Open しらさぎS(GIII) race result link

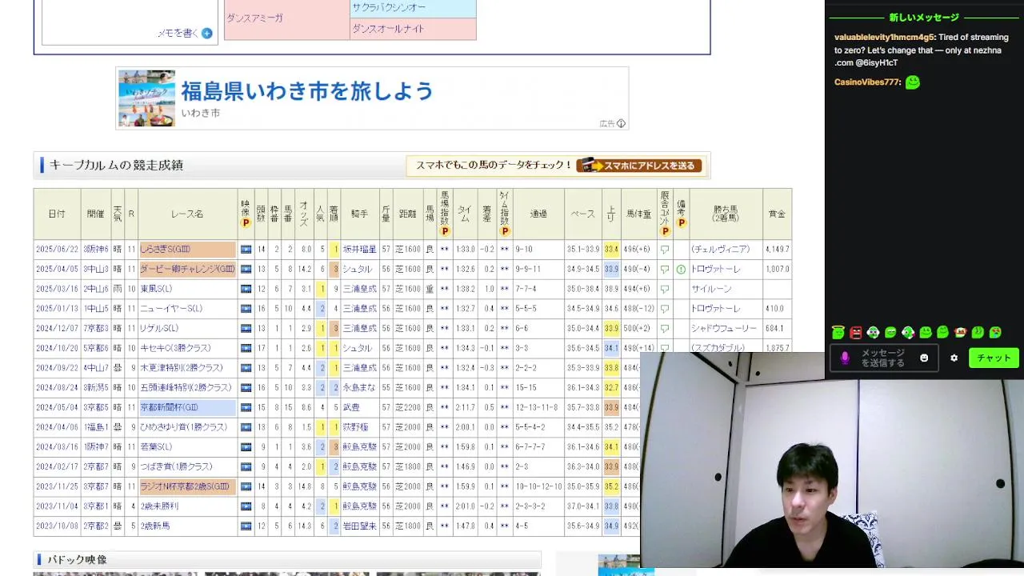(x=165, y=250)
